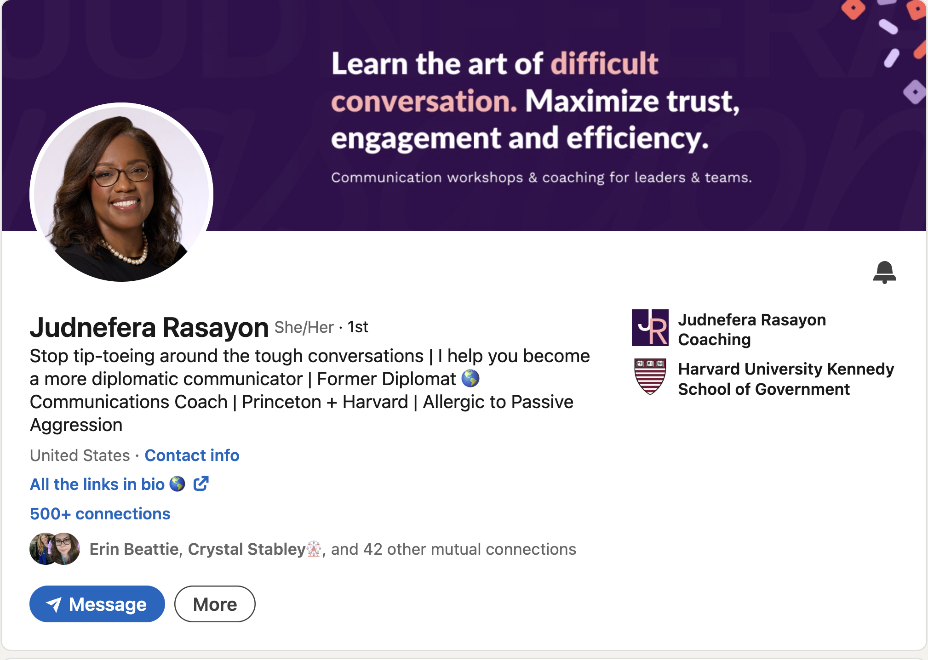Click the mutual connections avatar thumbnails
This screenshot has height=660, width=928.
tap(55, 548)
